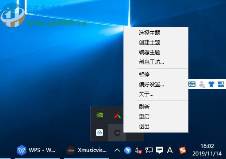Open 编辑主题 menu entry
Viewport: 226px width, 159px height.
coord(156,52)
